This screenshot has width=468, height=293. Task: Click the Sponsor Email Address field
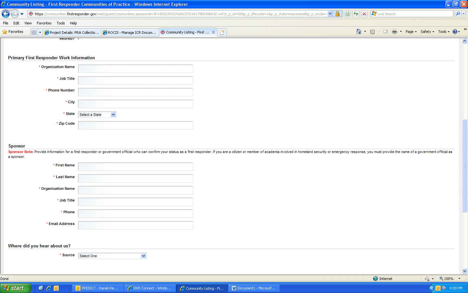[135, 225]
